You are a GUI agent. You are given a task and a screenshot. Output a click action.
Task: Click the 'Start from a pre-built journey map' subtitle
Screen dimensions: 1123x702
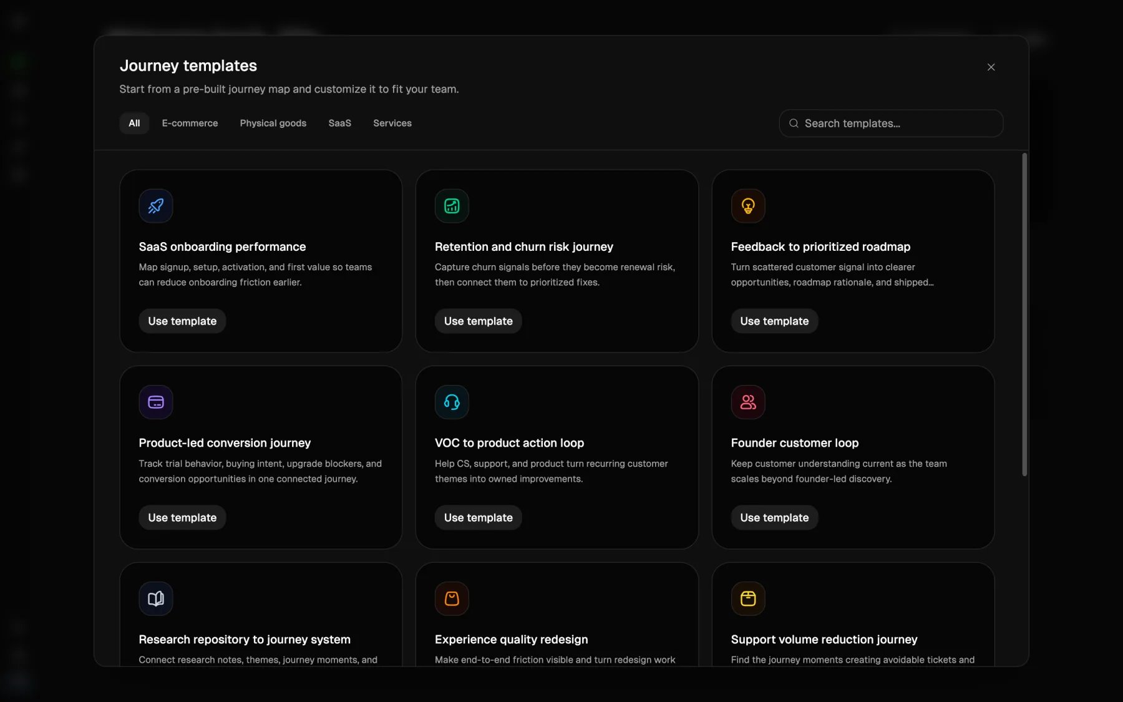click(x=289, y=89)
